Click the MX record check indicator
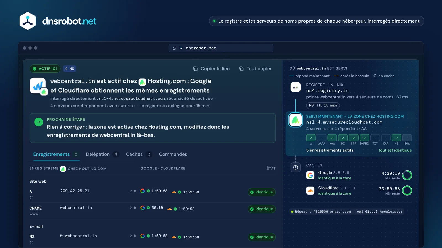The image size is (442, 248). (343, 138)
